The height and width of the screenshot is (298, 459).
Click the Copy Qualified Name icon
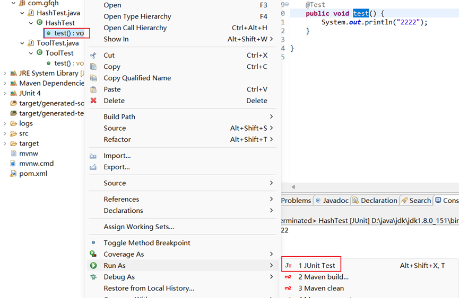tap(93, 78)
